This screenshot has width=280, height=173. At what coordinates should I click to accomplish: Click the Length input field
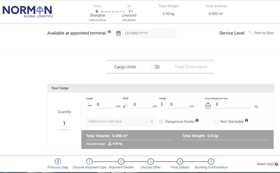point(104,105)
